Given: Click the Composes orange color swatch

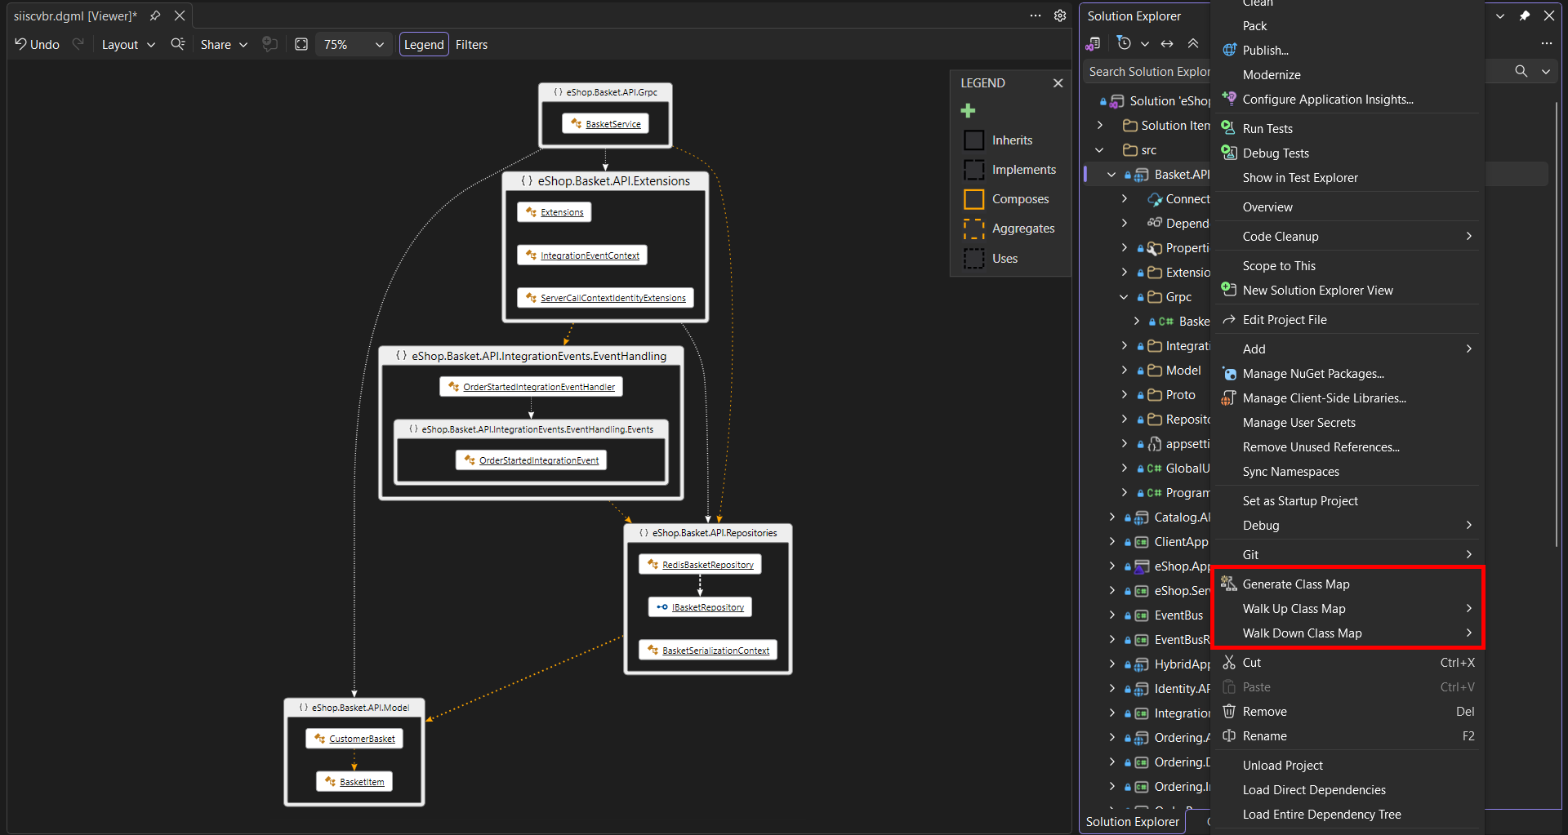Looking at the screenshot, I should [x=973, y=199].
